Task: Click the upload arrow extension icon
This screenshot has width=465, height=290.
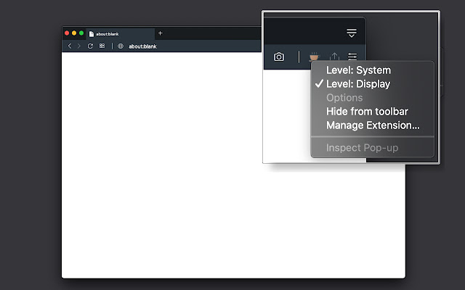Action: click(x=334, y=57)
